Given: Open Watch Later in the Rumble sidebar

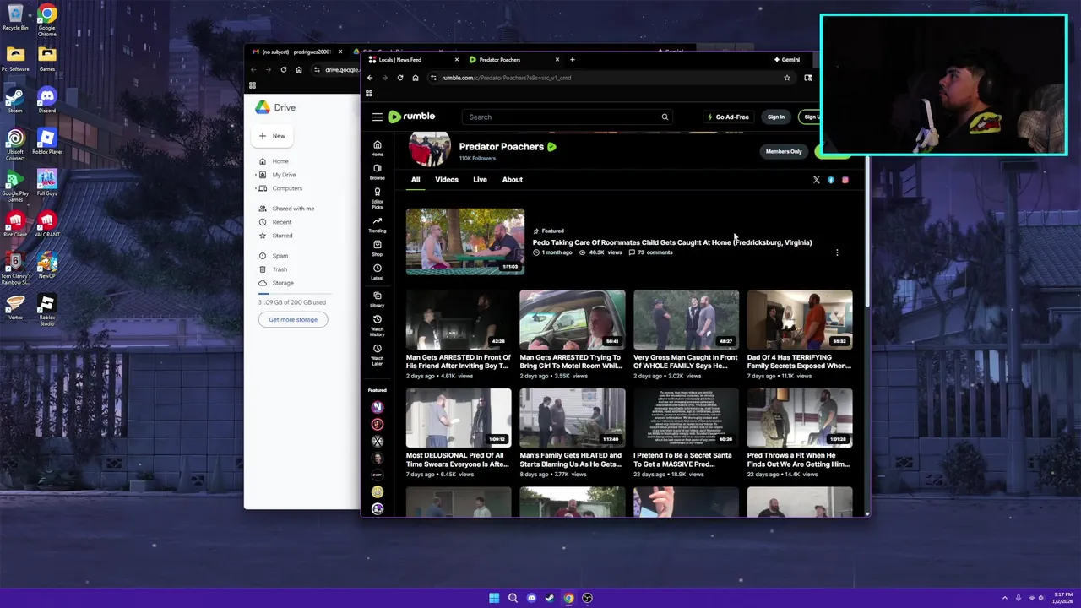Looking at the screenshot, I should tap(378, 353).
